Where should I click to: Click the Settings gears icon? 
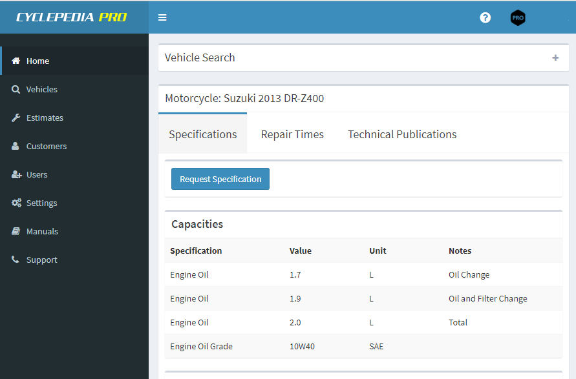pyautogui.click(x=16, y=203)
